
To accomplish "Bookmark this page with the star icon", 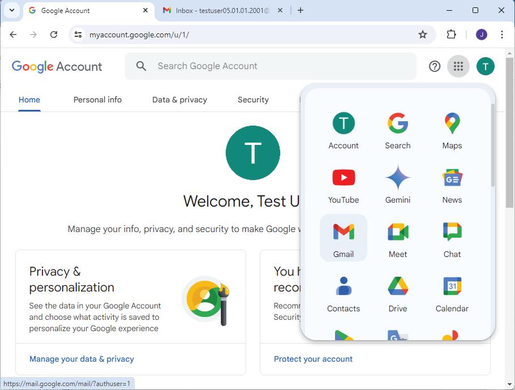I will tap(422, 35).
